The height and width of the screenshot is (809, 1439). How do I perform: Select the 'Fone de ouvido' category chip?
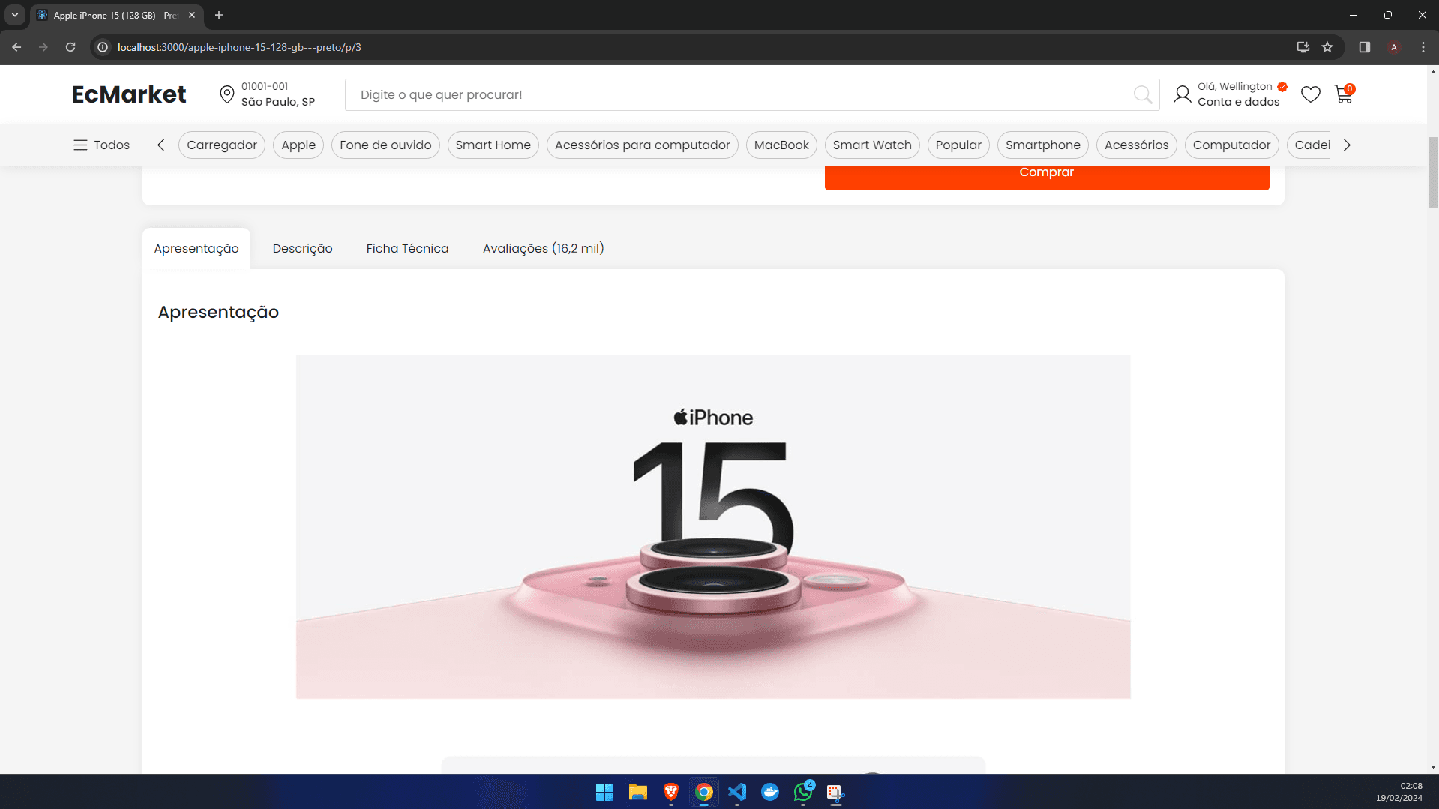point(385,145)
